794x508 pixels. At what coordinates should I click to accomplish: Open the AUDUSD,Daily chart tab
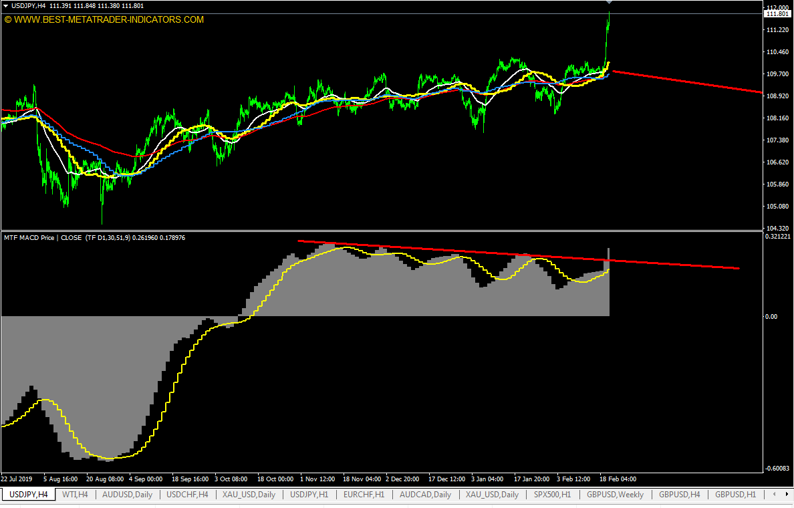pos(127,495)
